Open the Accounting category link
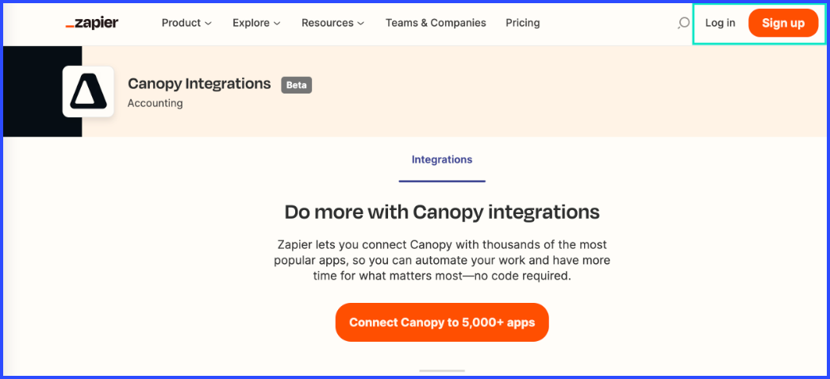The height and width of the screenshot is (379, 830). click(x=155, y=103)
